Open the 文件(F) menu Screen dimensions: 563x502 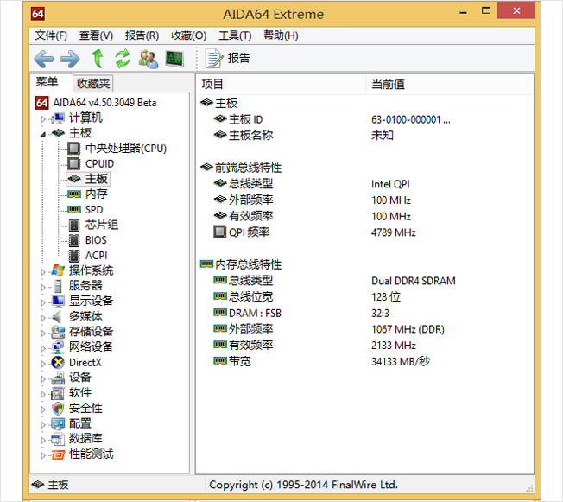(x=51, y=35)
